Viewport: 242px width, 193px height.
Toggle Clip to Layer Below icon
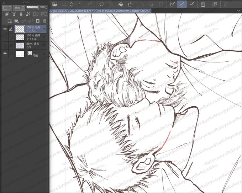click(x=7, y=14)
